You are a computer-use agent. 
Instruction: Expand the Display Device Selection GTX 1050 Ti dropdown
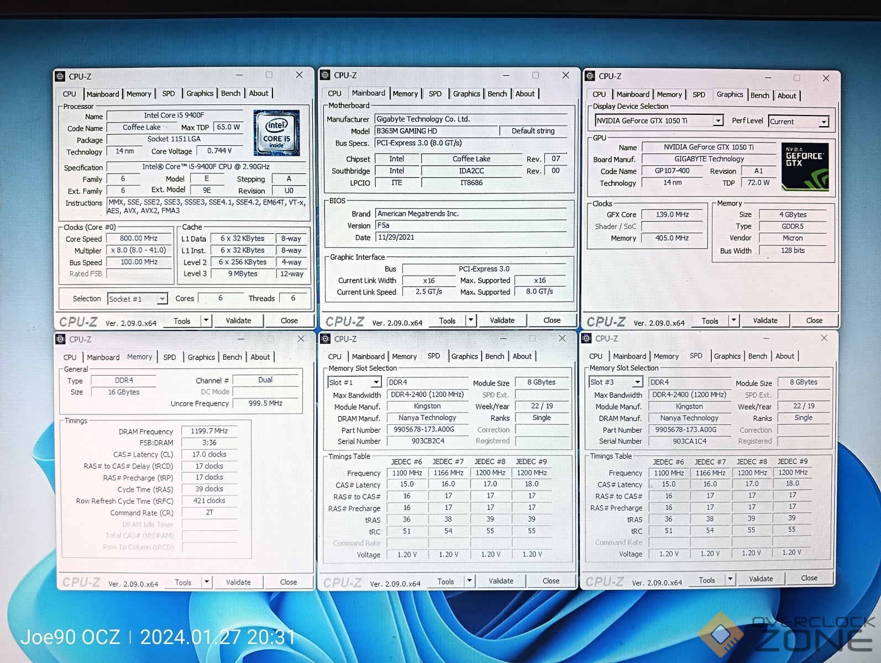718,121
